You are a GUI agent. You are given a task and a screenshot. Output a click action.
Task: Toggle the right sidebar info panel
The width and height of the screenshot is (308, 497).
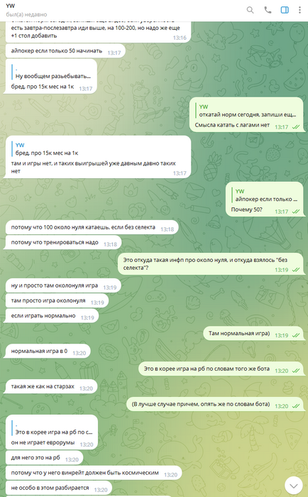pos(285,10)
